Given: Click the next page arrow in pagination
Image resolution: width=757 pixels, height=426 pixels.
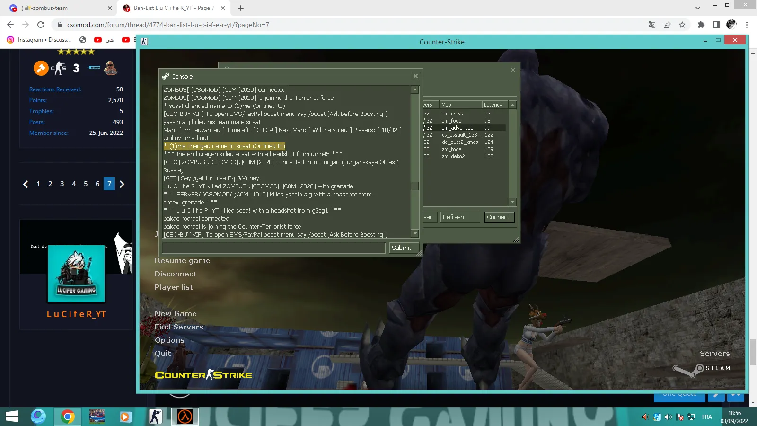Looking at the screenshot, I should [122, 184].
